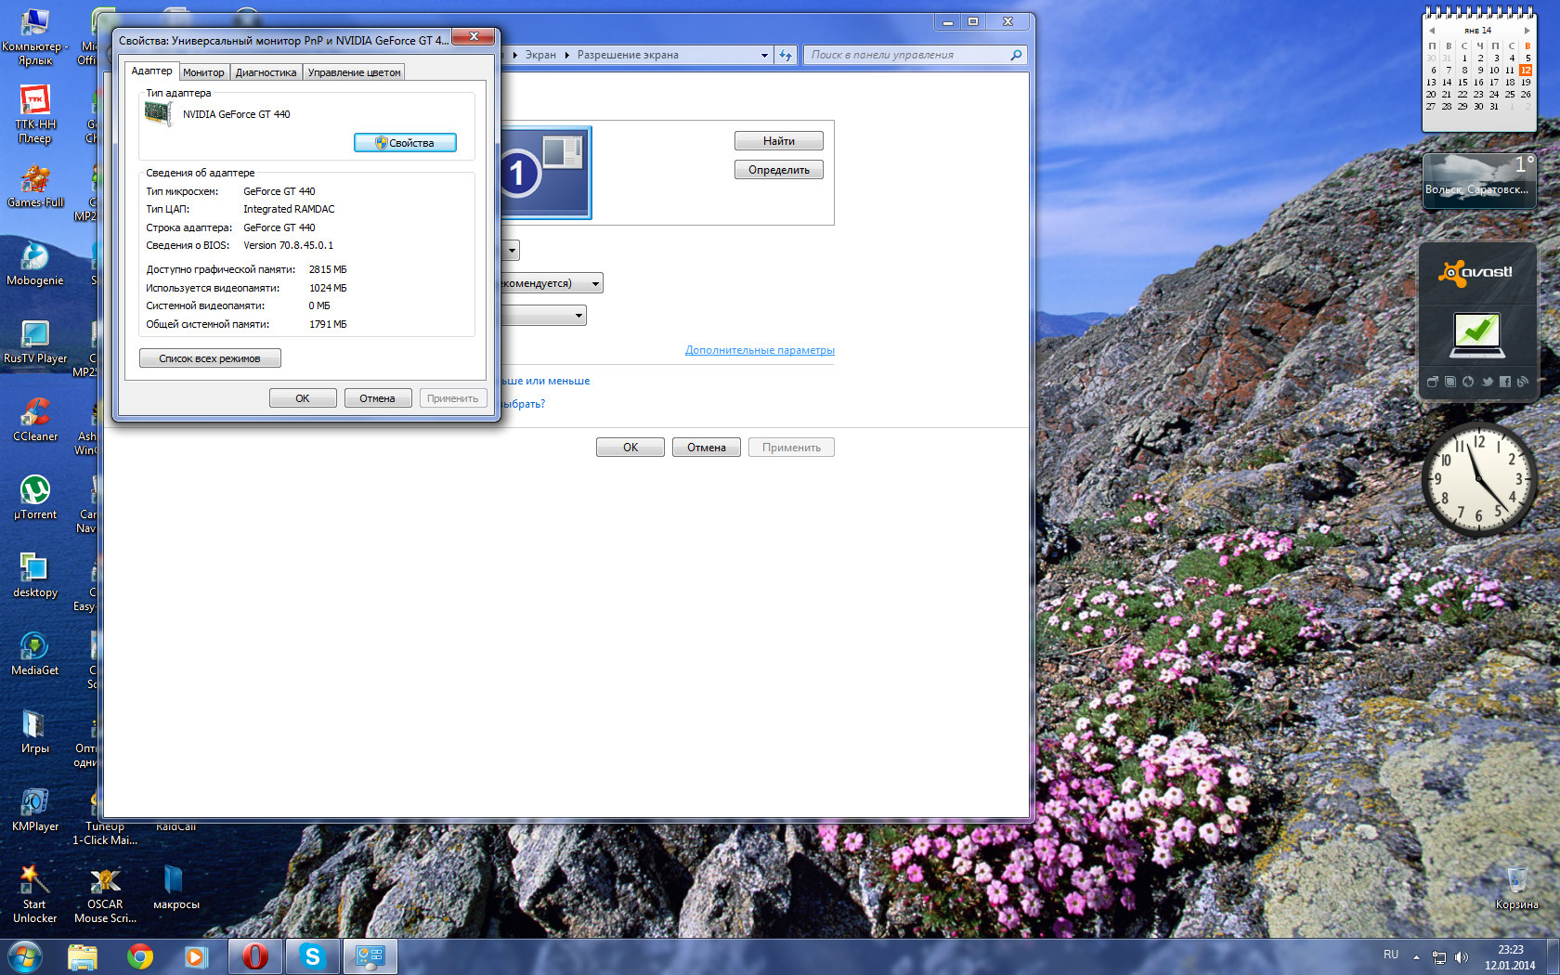Open Skype from taskbar
This screenshot has height=975, width=1560.
[x=312, y=956]
